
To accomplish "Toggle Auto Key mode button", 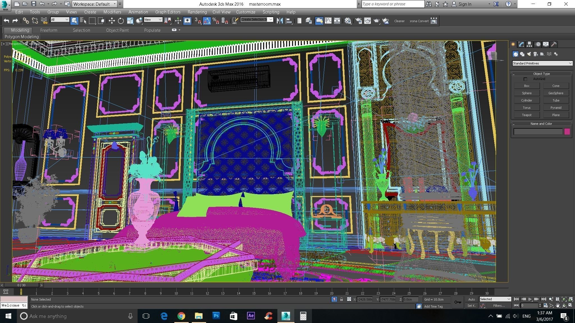I will point(471,299).
